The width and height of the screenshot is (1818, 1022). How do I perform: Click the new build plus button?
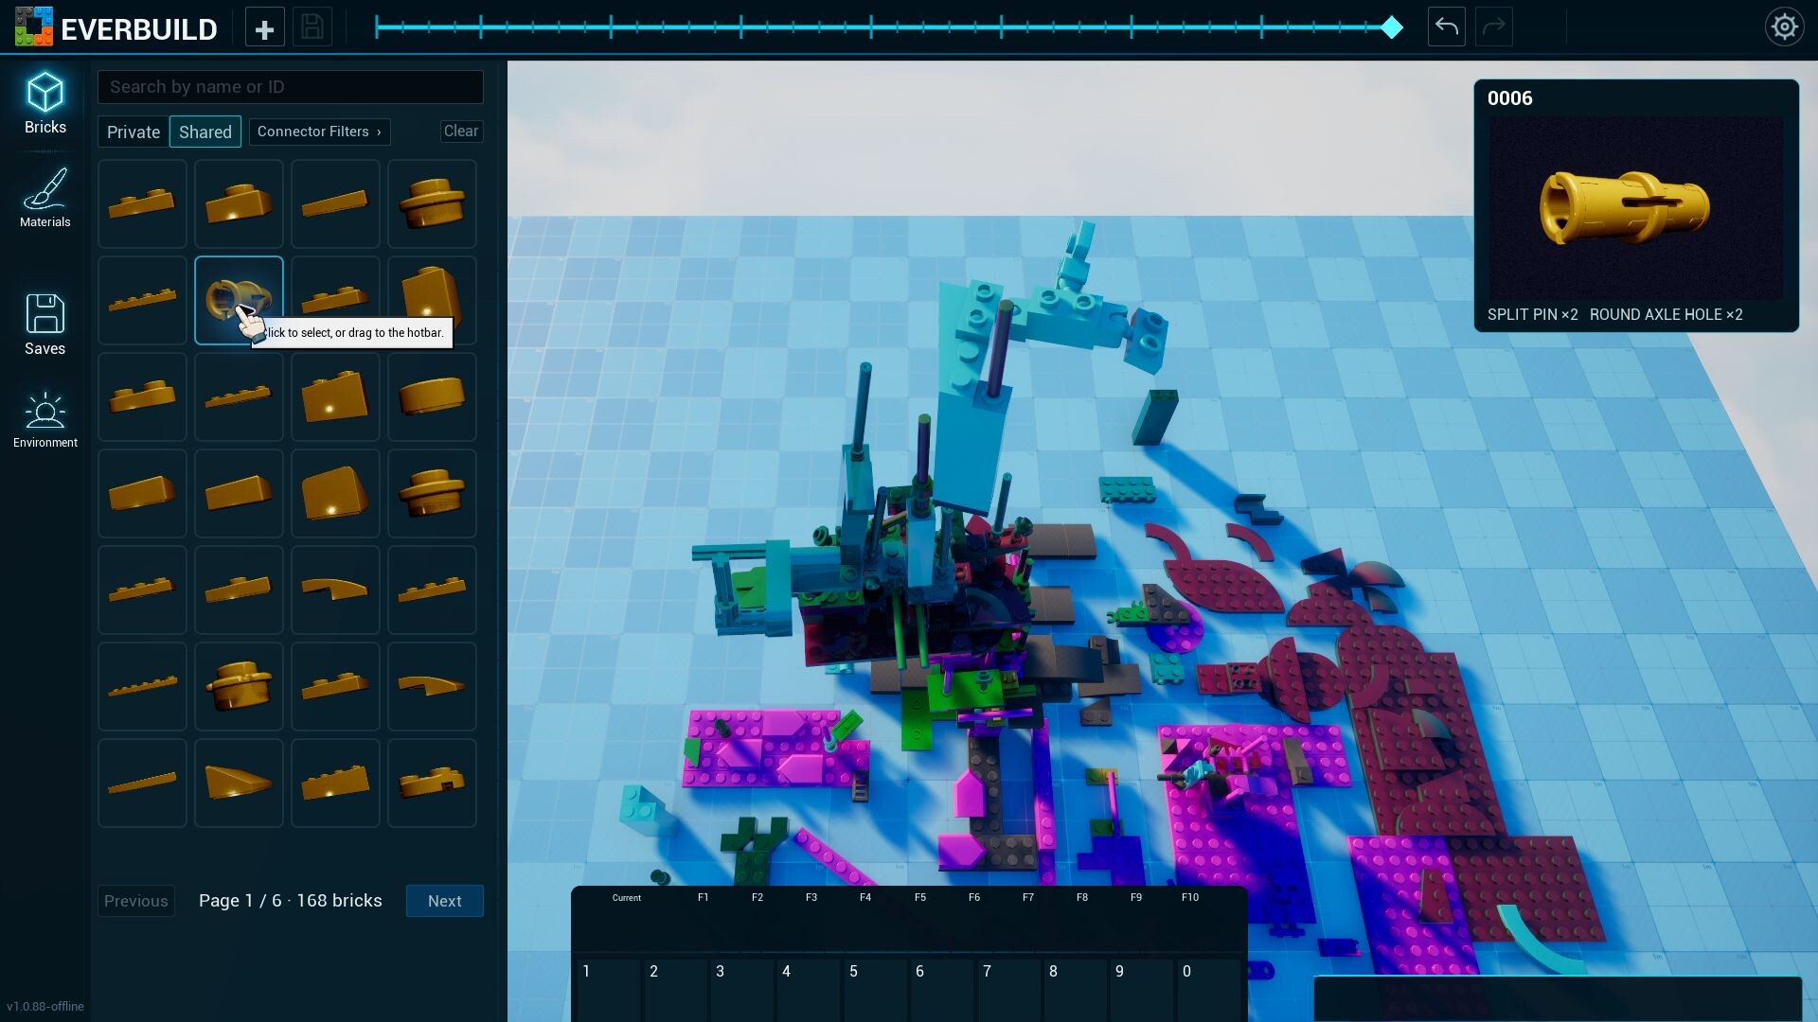[x=264, y=28]
